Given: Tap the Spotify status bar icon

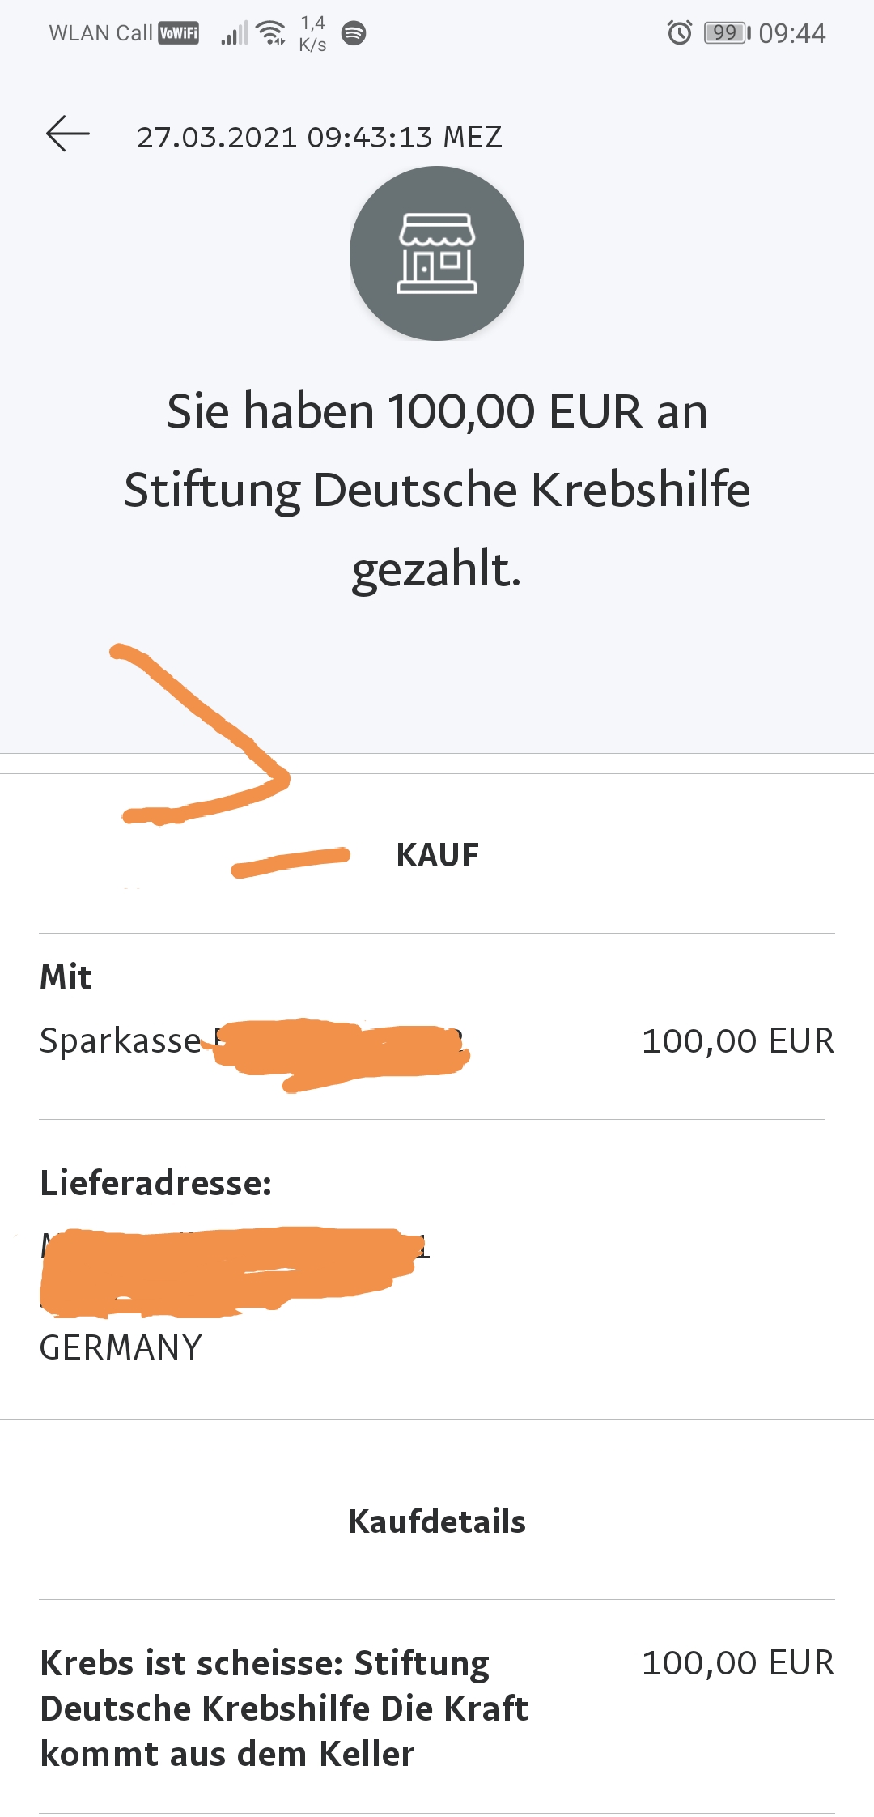Looking at the screenshot, I should click(x=354, y=33).
